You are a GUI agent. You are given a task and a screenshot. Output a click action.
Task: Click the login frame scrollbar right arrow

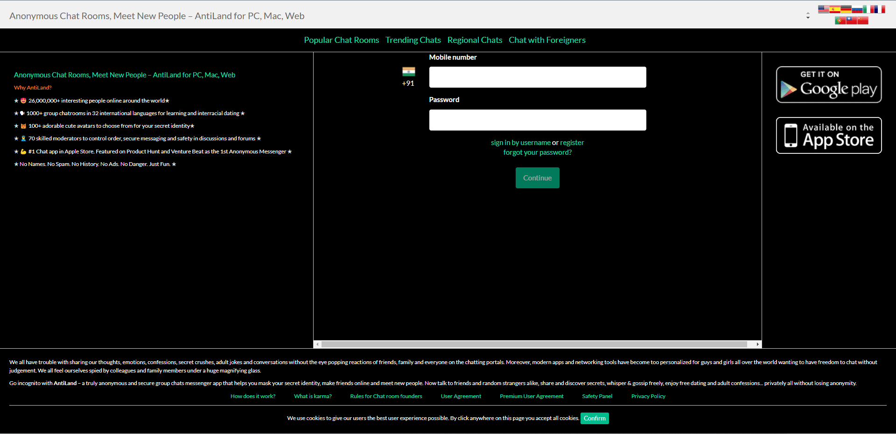757,344
